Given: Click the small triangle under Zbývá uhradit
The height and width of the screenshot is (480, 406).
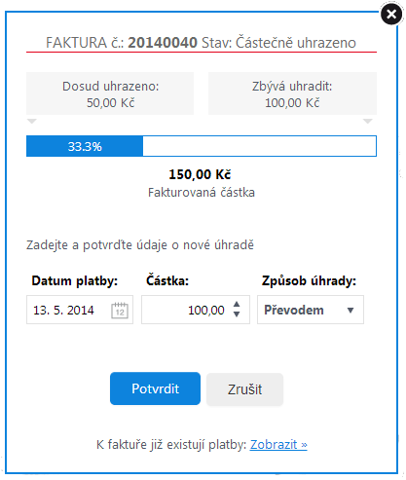Looking at the screenshot, I should (x=367, y=122).
